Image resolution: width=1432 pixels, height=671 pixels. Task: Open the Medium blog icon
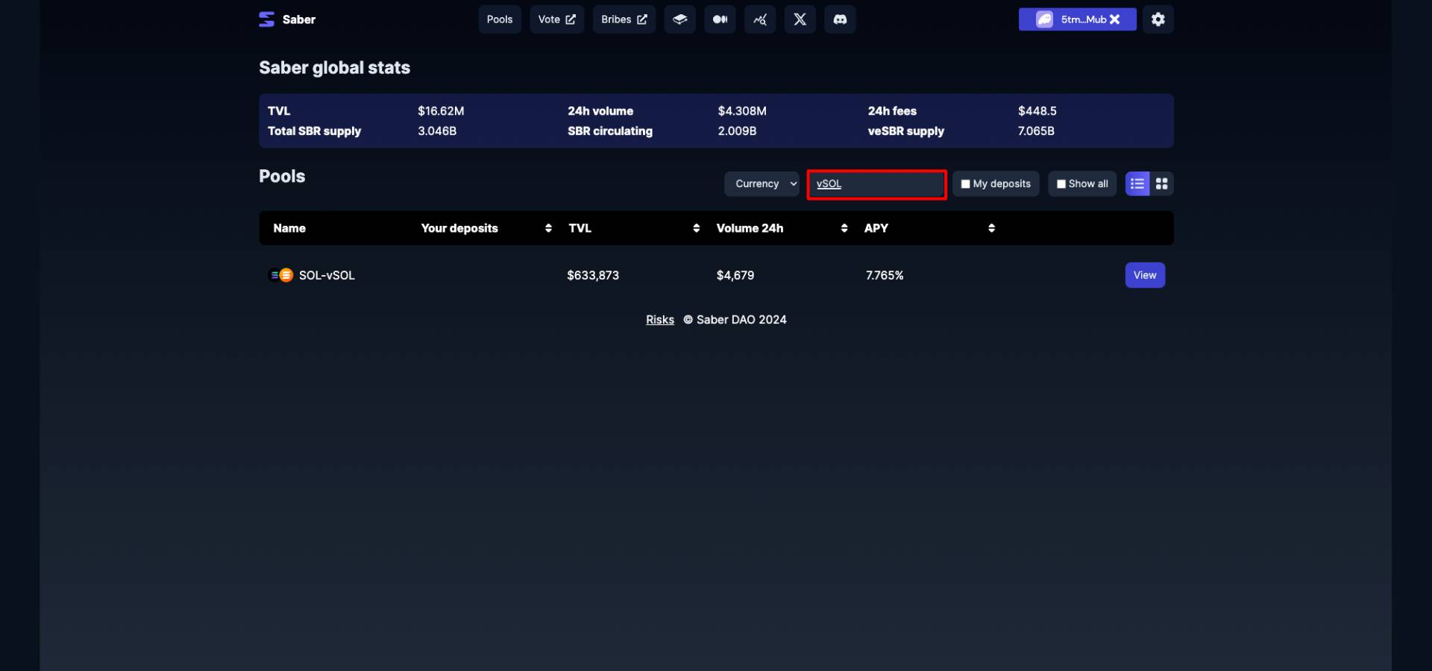coord(720,19)
